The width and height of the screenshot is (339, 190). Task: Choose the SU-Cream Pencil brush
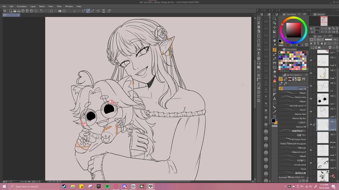coord(292,139)
